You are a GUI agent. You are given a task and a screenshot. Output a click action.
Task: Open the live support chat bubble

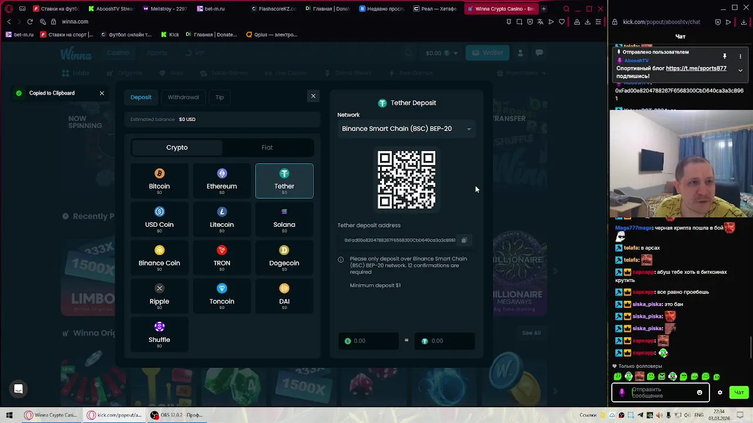point(18,388)
